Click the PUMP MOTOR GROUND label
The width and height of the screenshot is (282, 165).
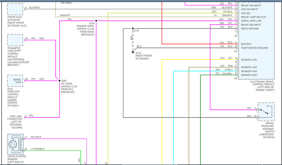[254, 48]
